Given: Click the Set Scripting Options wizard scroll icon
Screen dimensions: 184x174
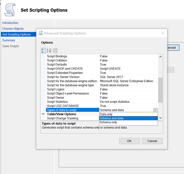Looking at the screenshot, I should pos(10,10).
